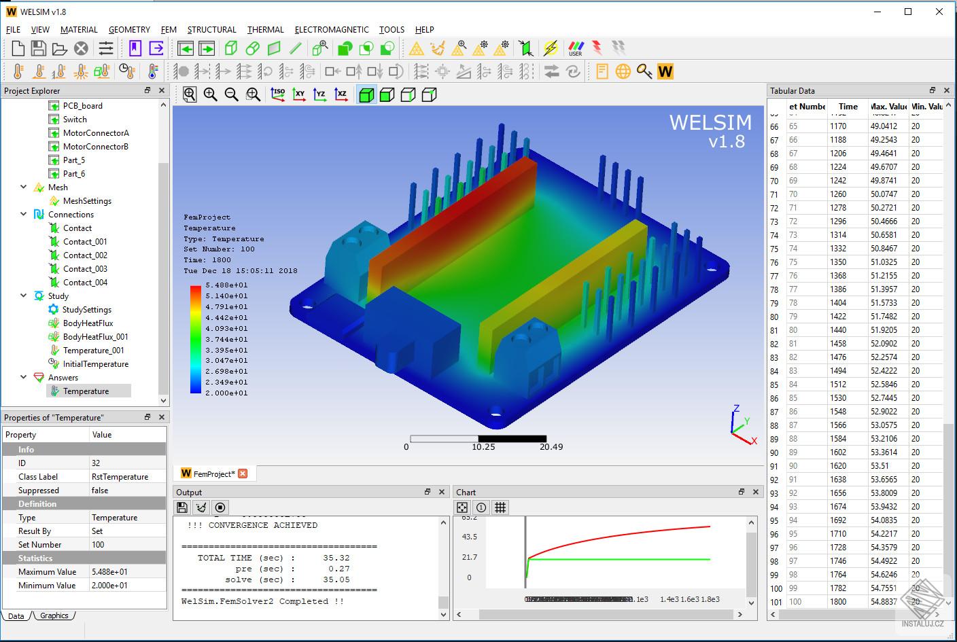Screen dimensions: 957x642
Task: Select BodyHeatFlux_001 in Project Explorer
Action: point(95,336)
